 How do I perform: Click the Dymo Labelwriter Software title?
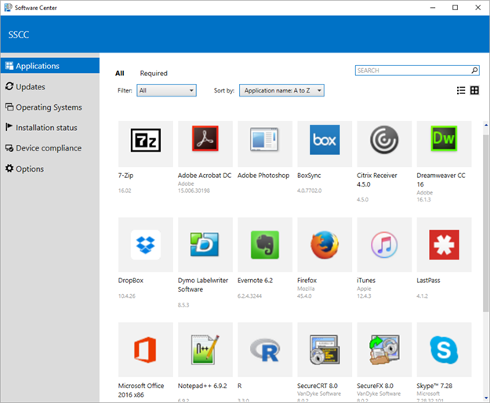click(x=203, y=285)
